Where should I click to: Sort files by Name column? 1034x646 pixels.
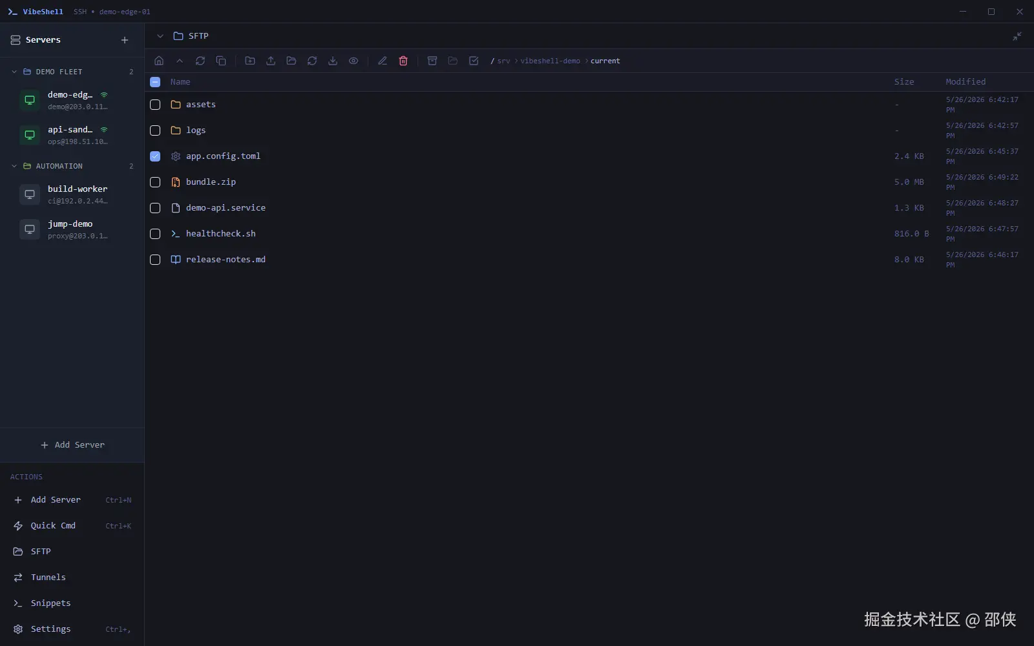click(180, 82)
